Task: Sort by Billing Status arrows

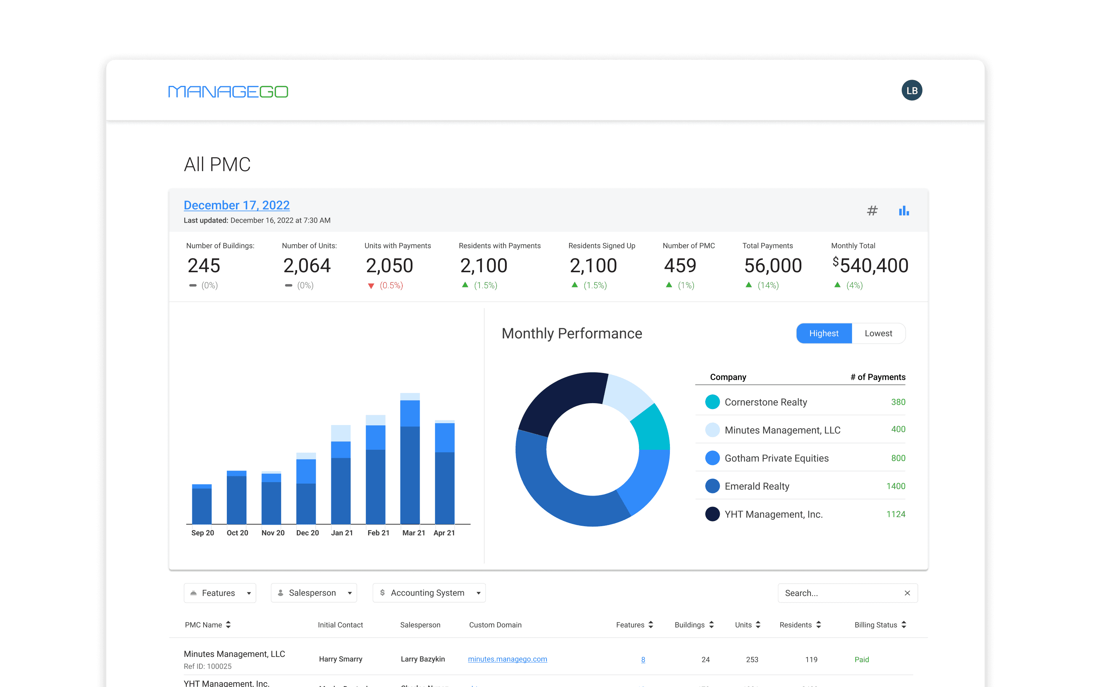Action: [x=904, y=625]
